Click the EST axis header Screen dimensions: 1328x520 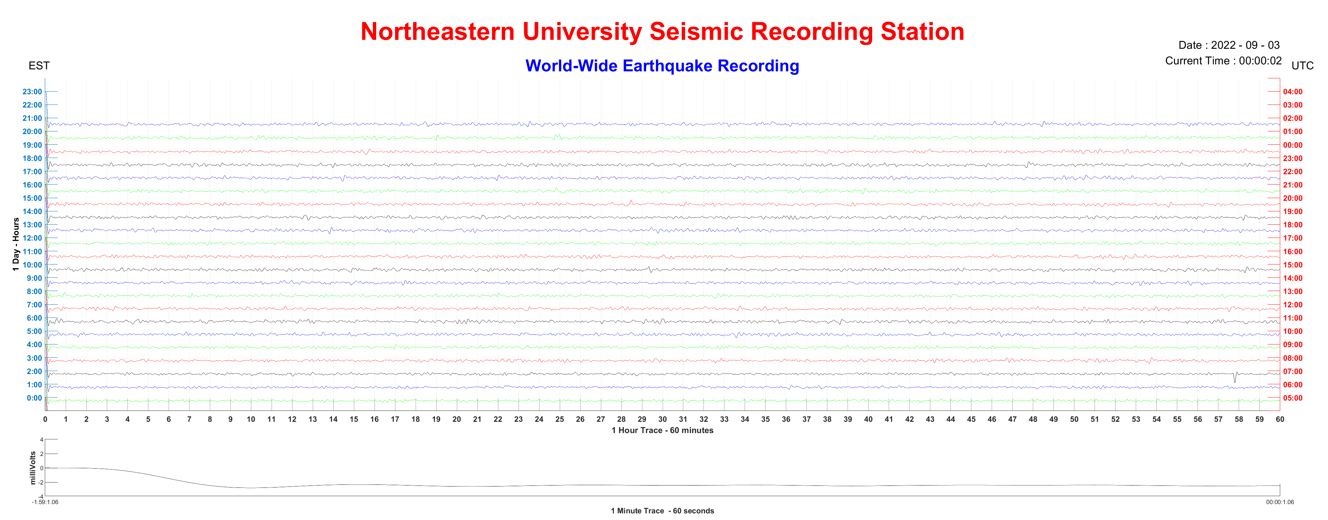(x=39, y=66)
